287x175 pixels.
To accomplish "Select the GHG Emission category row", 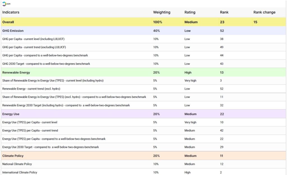I will point(13,31).
